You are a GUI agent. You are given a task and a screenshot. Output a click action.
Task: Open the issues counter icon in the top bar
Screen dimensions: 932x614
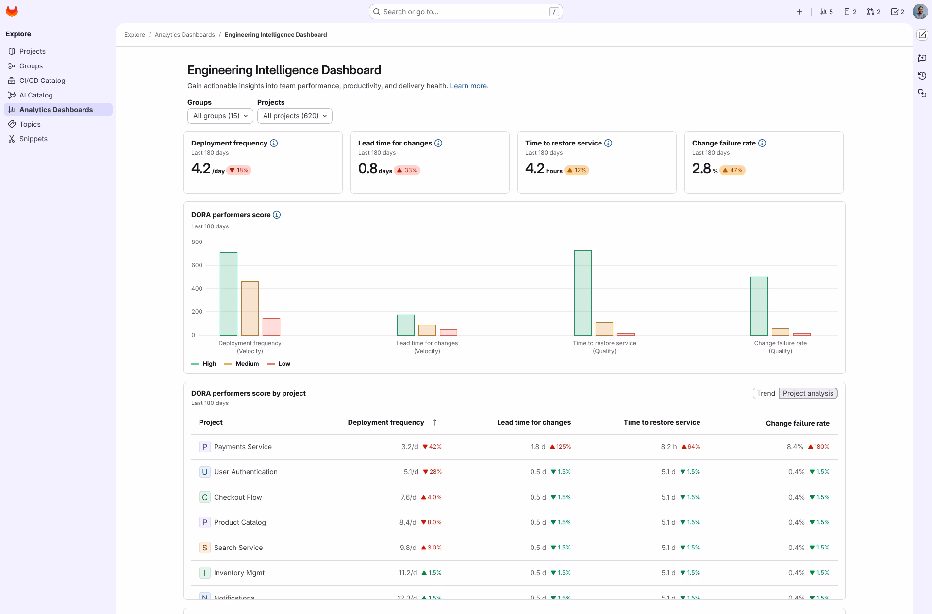(x=850, y=12)
